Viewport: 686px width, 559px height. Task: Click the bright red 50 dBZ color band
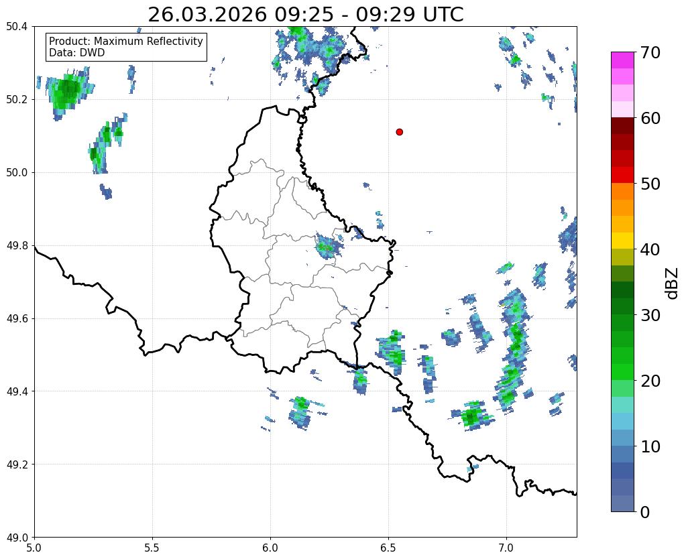622,175
